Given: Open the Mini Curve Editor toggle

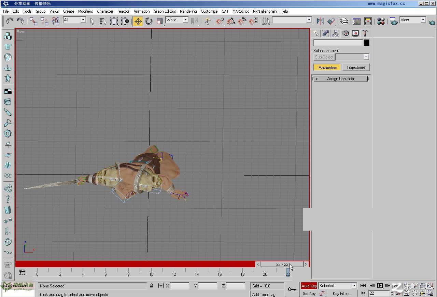Looking at the screenshot, I should (22, 272).
